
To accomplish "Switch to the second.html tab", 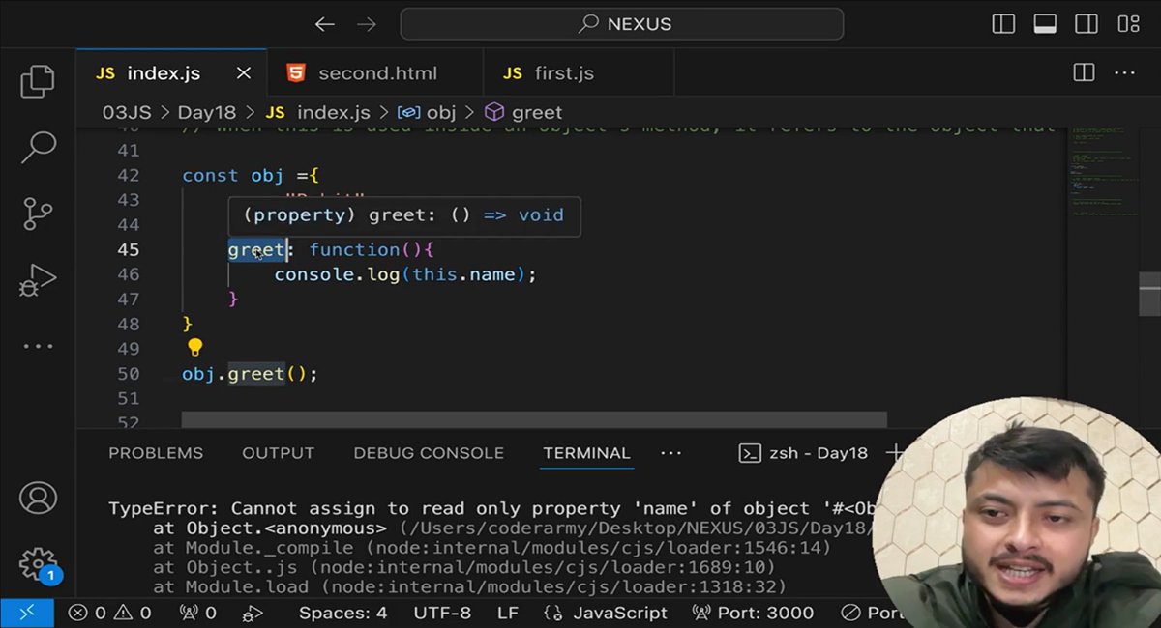I will click(376, 73).
